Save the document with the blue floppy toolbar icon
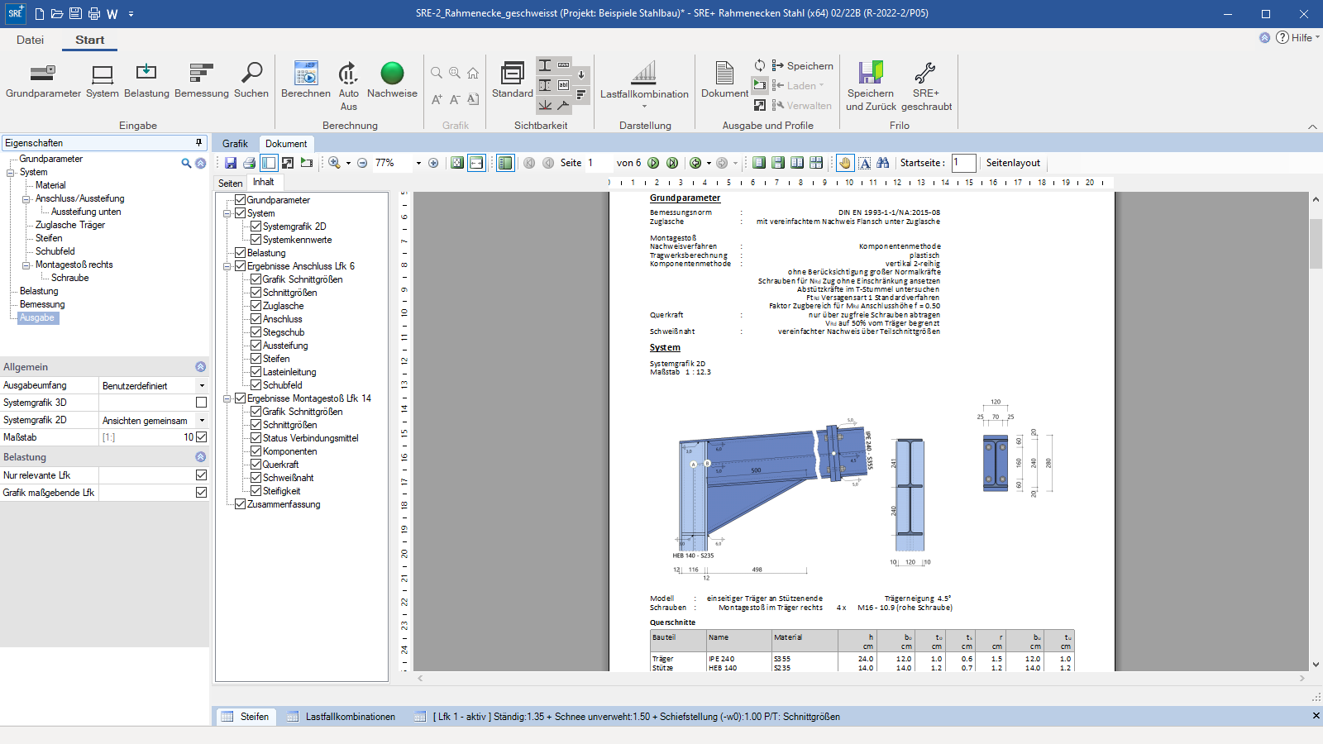This screenshot has height=744, width=1323. (231, 163)
